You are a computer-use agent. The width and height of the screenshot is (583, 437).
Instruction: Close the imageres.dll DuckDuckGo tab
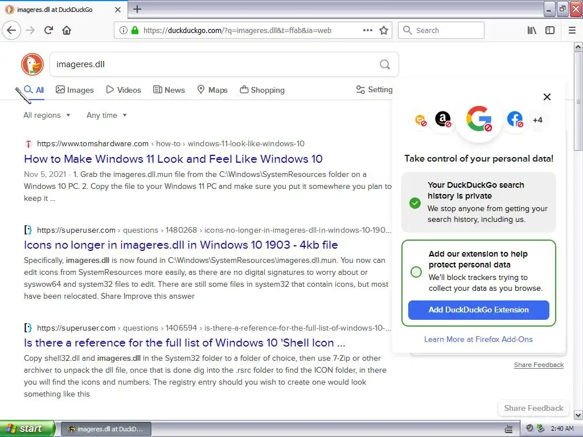pos(117,10)
